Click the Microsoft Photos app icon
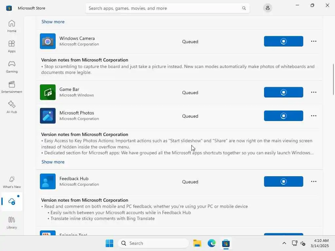This screenshot has height=251, width=335. tap(48, 116)
